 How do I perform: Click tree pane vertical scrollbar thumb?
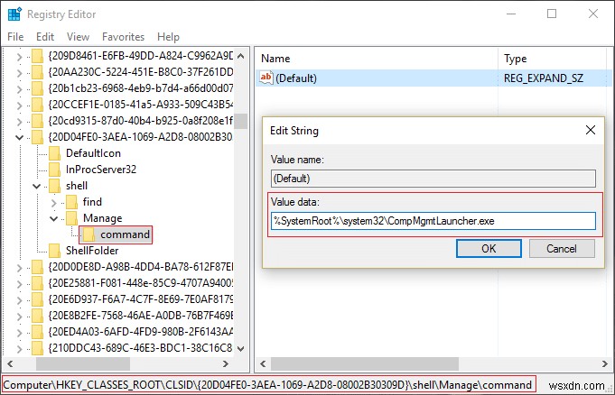(x=241, y=121)
